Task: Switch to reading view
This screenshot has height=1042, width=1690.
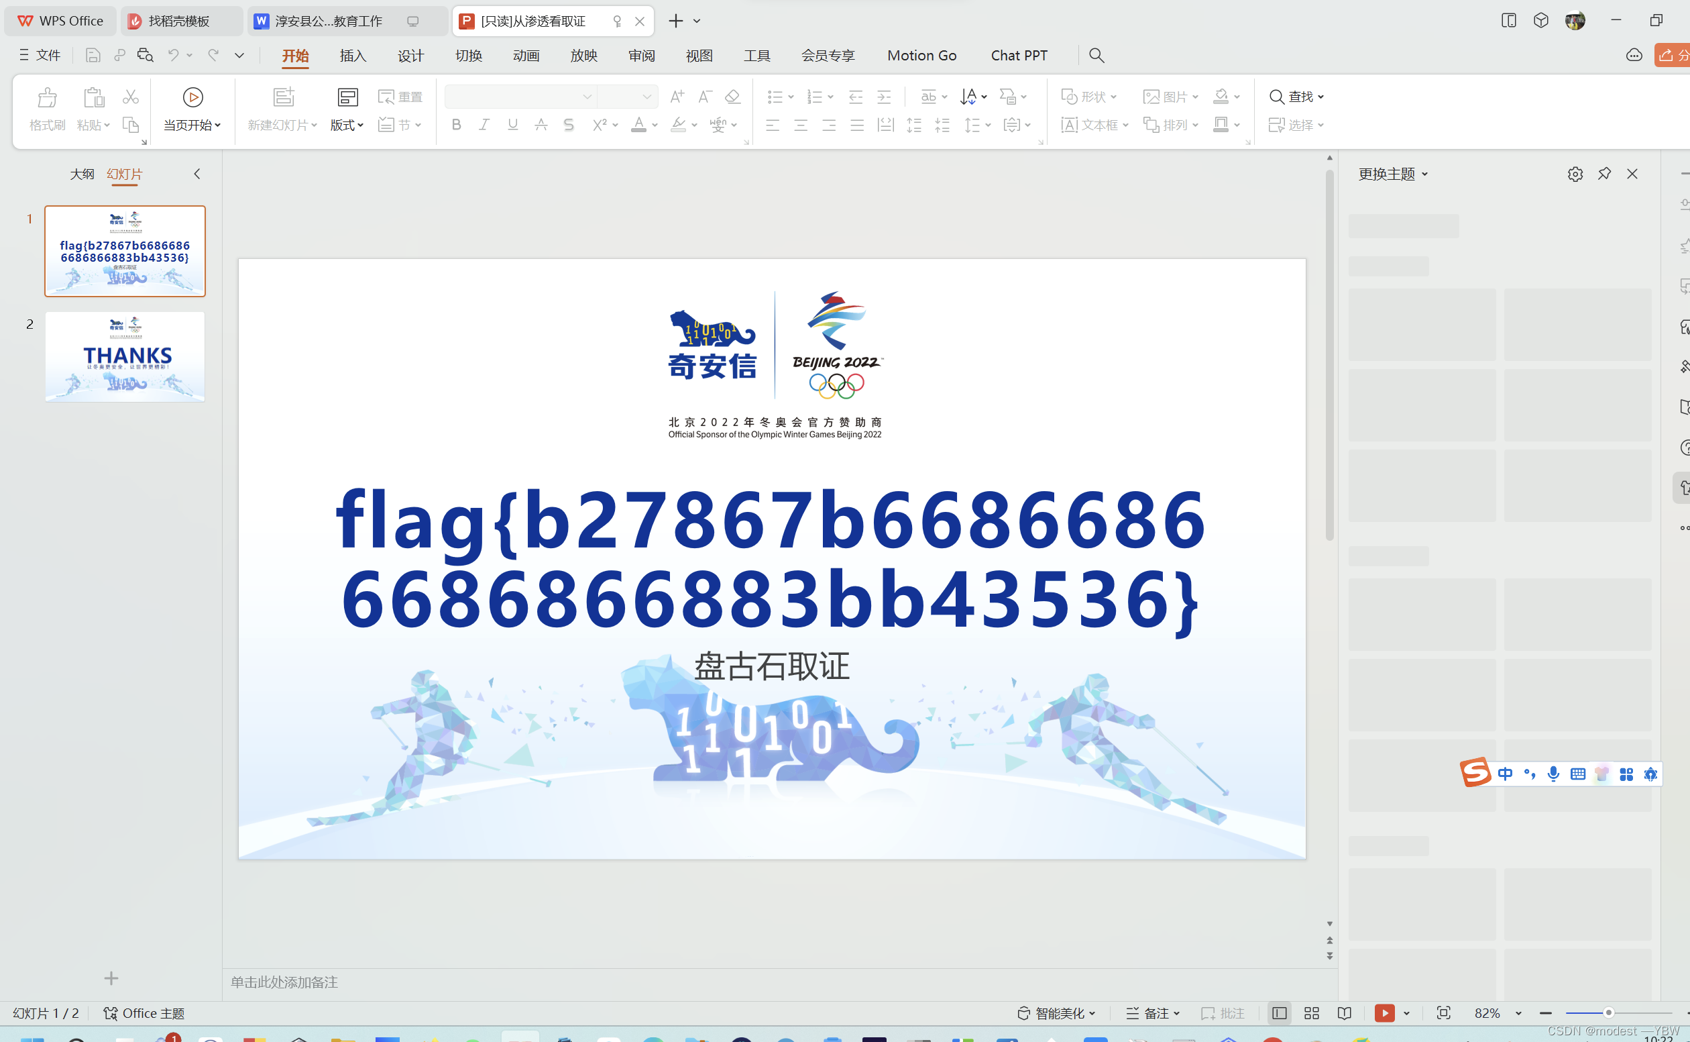Action: [1343, 1012]
